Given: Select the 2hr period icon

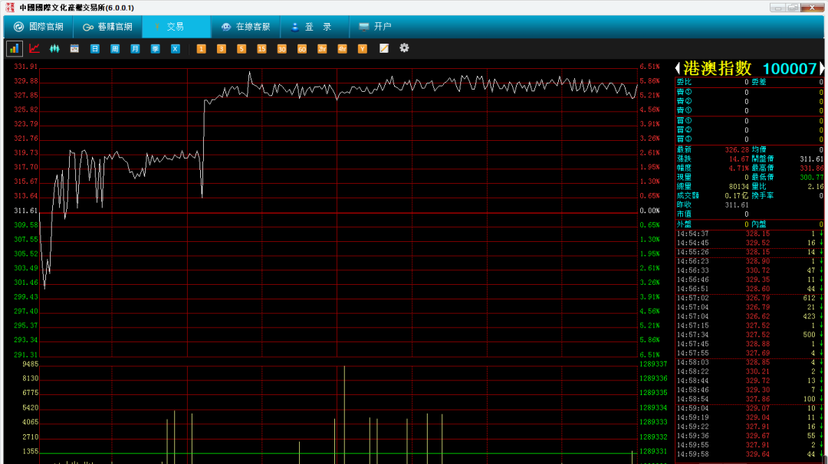Looking at the screenshot, I should 322,48.
